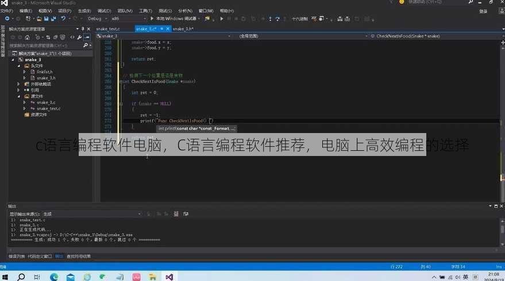Open the 窗口(W) menu
Screen dimensions: 505x281
click(x=206, y=11)
